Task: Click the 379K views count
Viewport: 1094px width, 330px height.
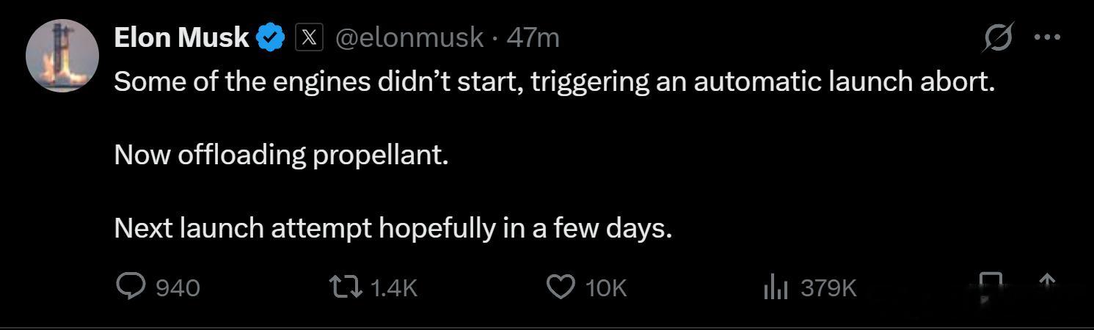Action: point(828,287)
